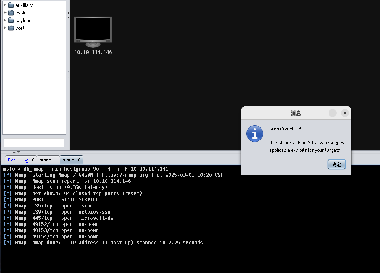
Task: Expand the exploit tree node arrow
Action: (x=5, y=13)
